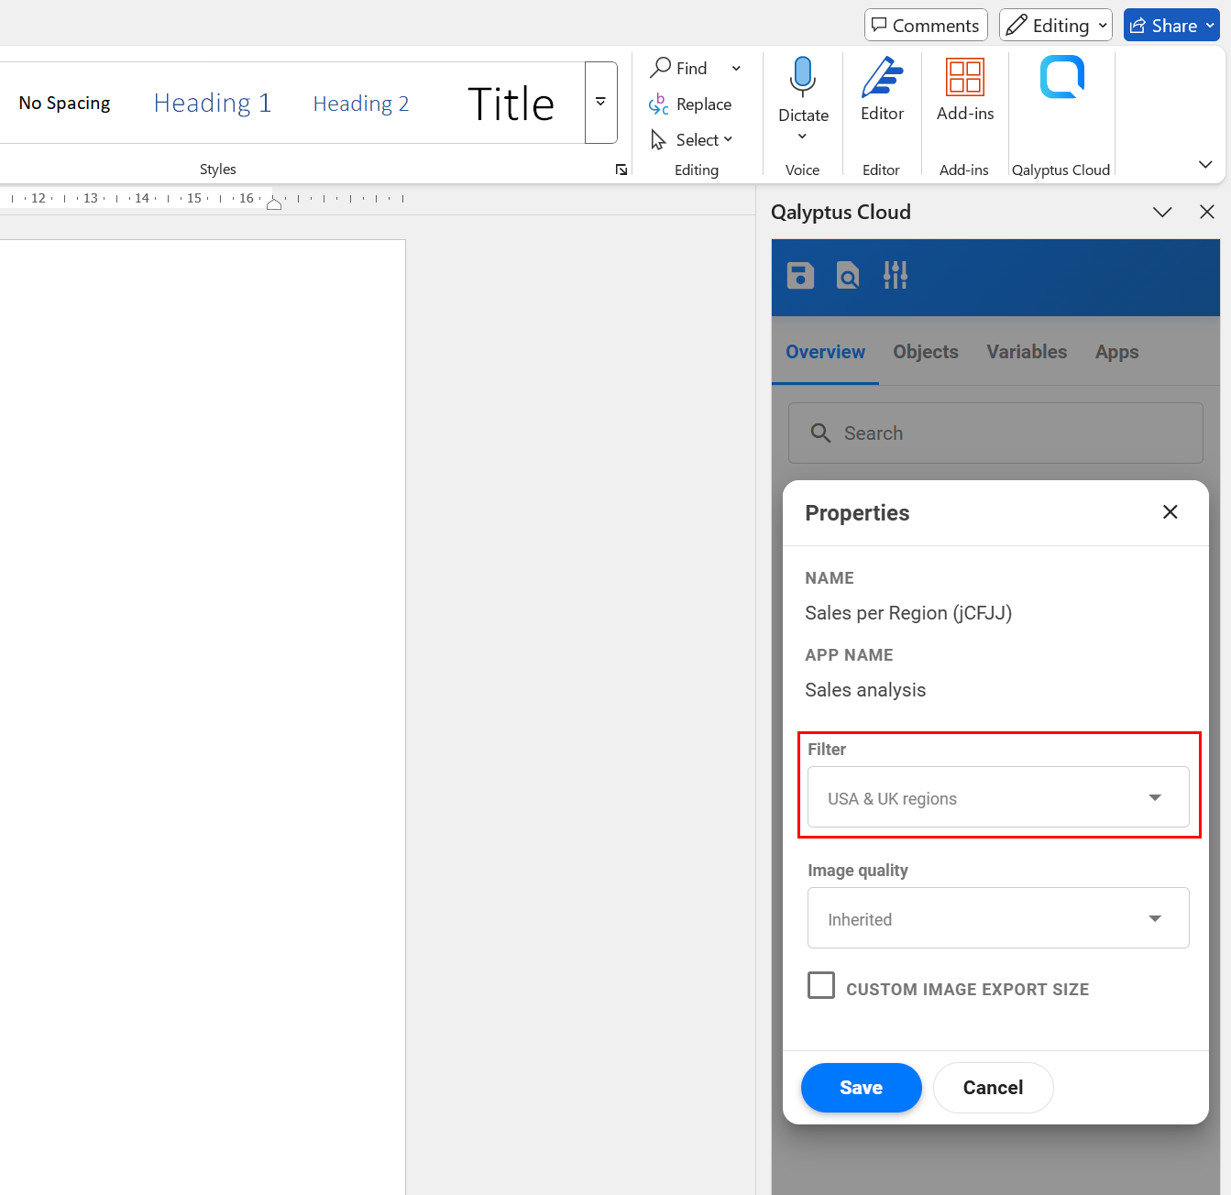Open the Editor tool in the ribbon
Image resolution: width=1231 pixels, height=1195 pixels.
(x=882, y=89)
